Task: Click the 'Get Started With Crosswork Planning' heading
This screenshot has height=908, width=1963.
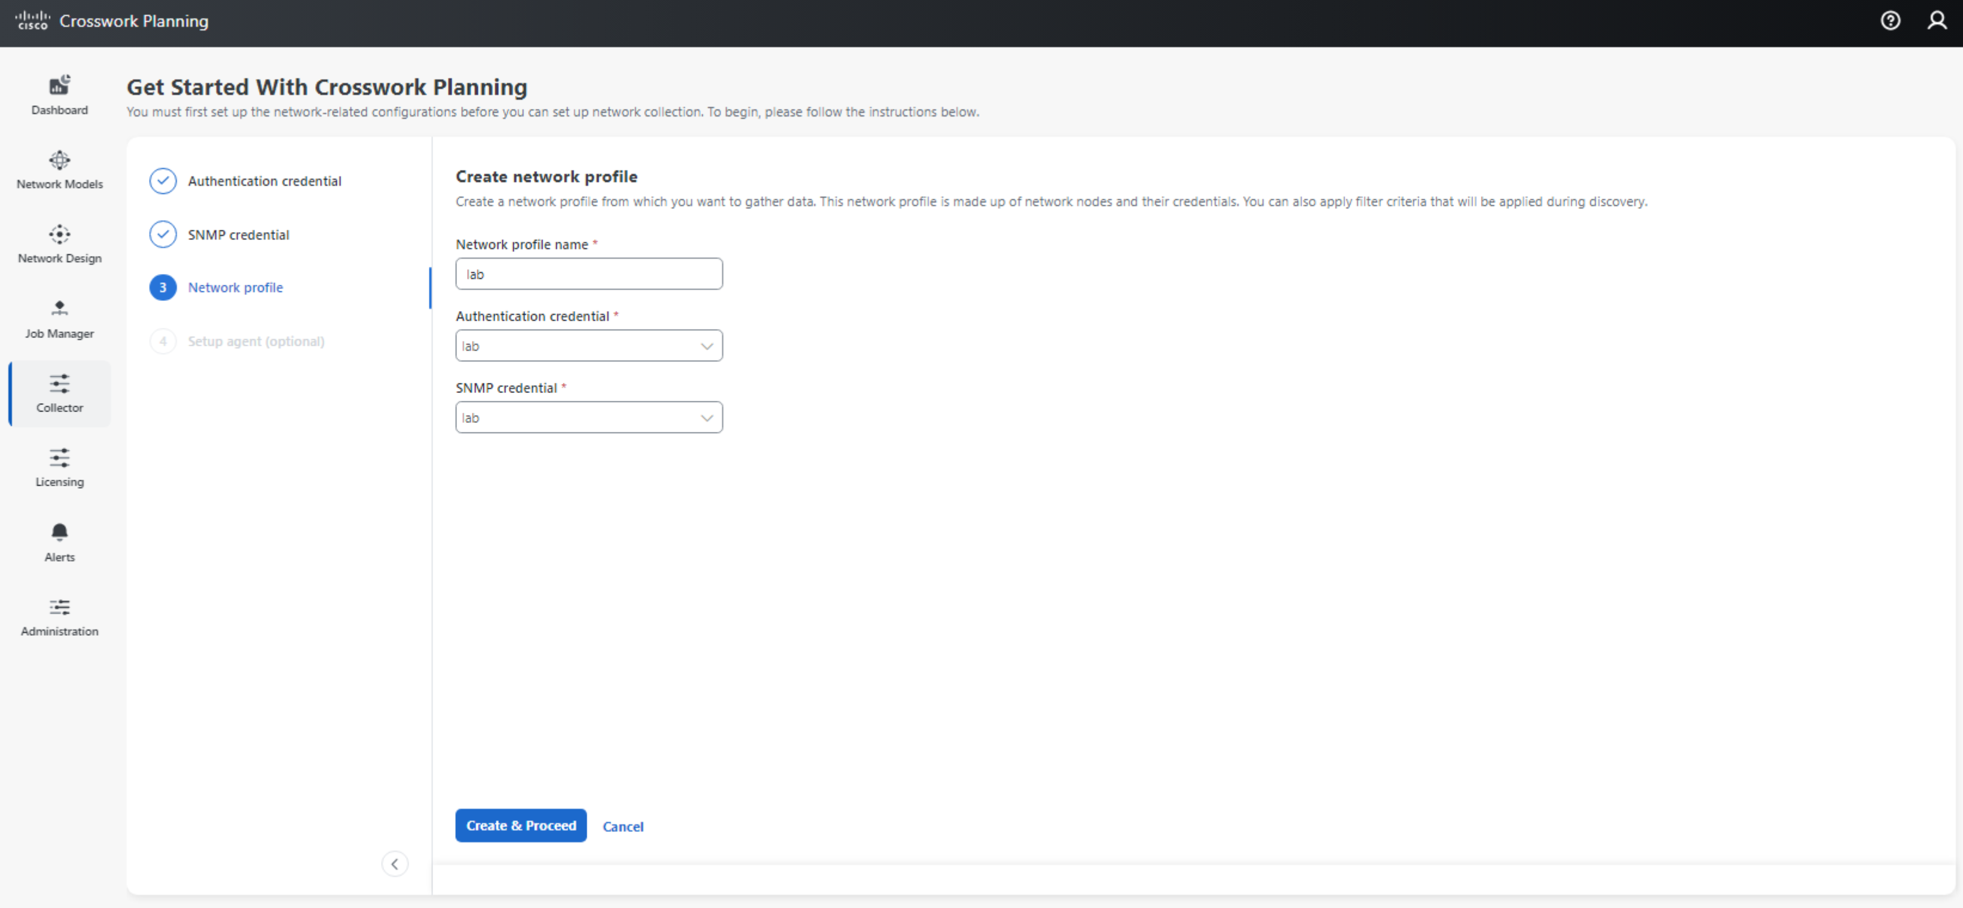Action: [x=327, y=87]
